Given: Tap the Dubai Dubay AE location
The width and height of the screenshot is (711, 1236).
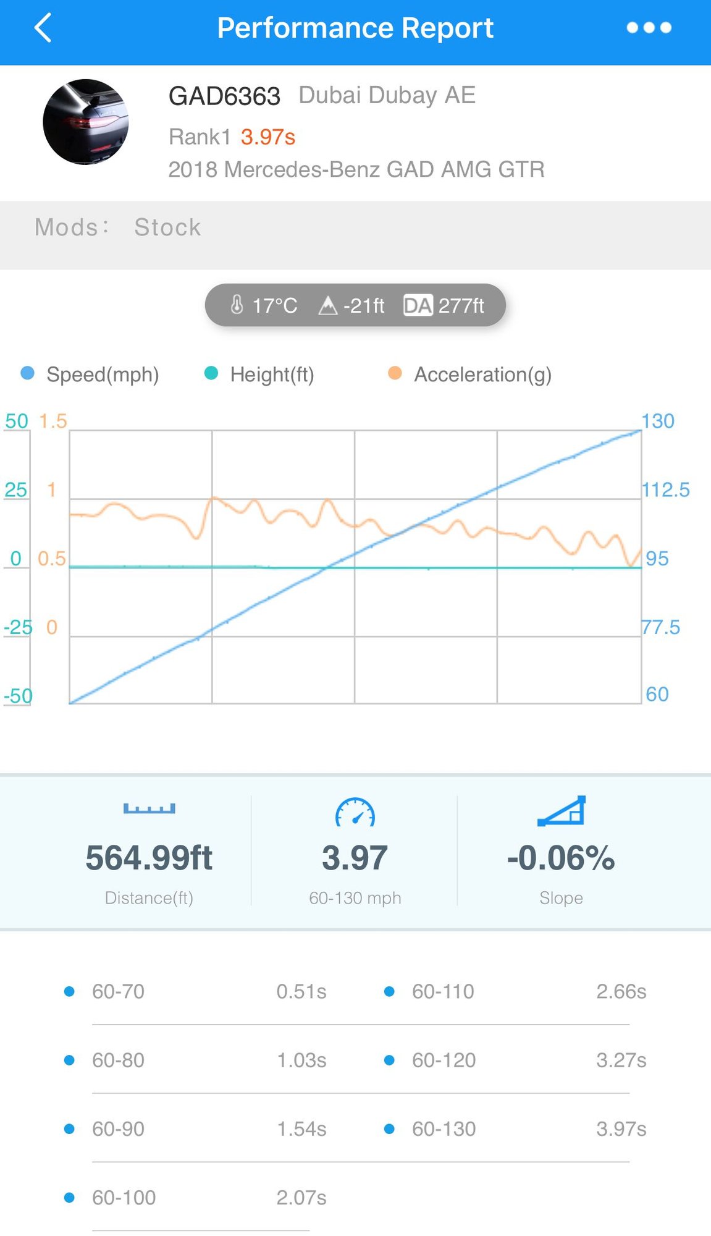Looking at the screenshot, I should coord(387,95).
